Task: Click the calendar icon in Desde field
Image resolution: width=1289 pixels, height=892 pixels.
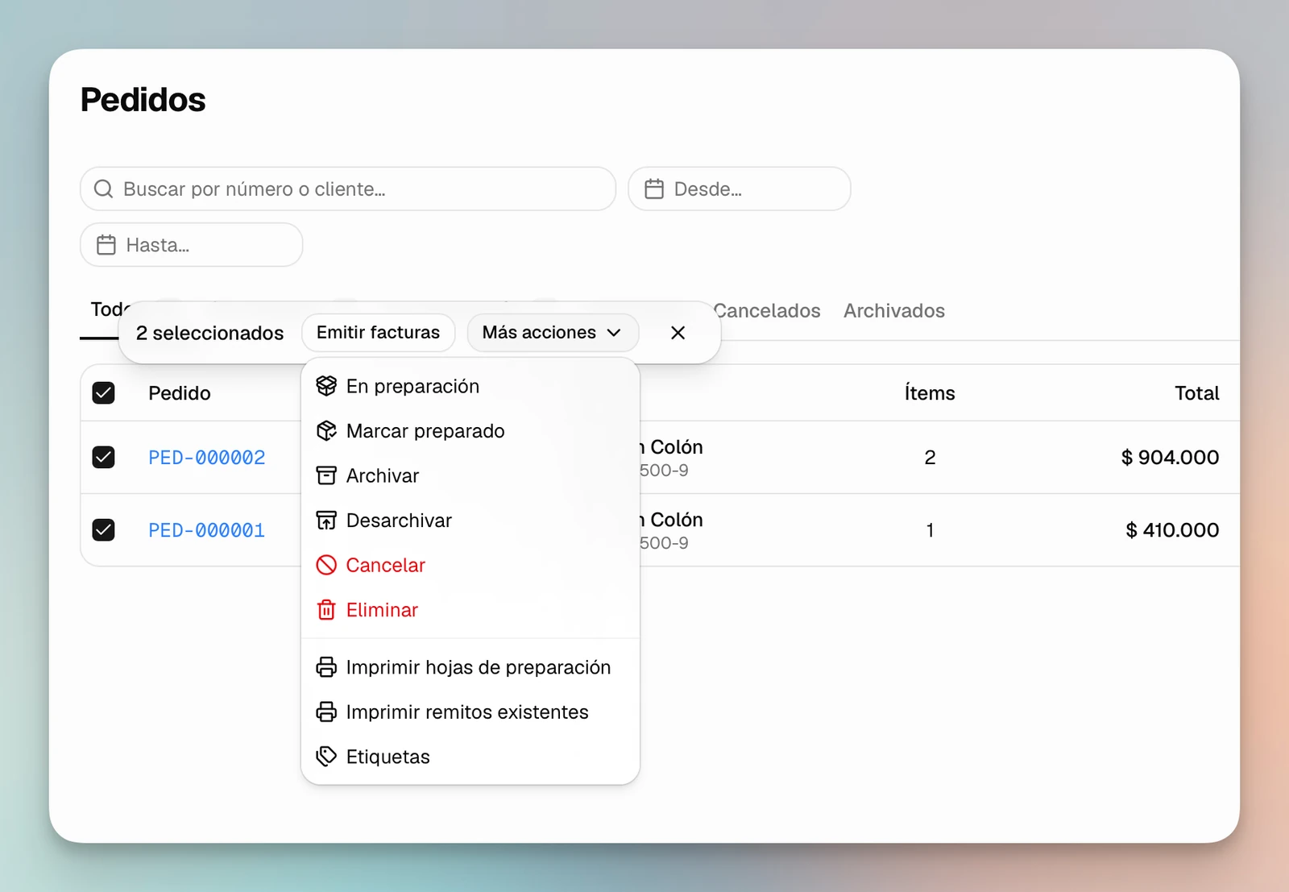Action: coord(654,189)
